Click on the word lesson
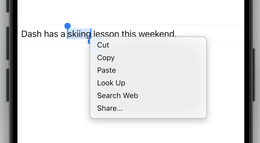 106,34
